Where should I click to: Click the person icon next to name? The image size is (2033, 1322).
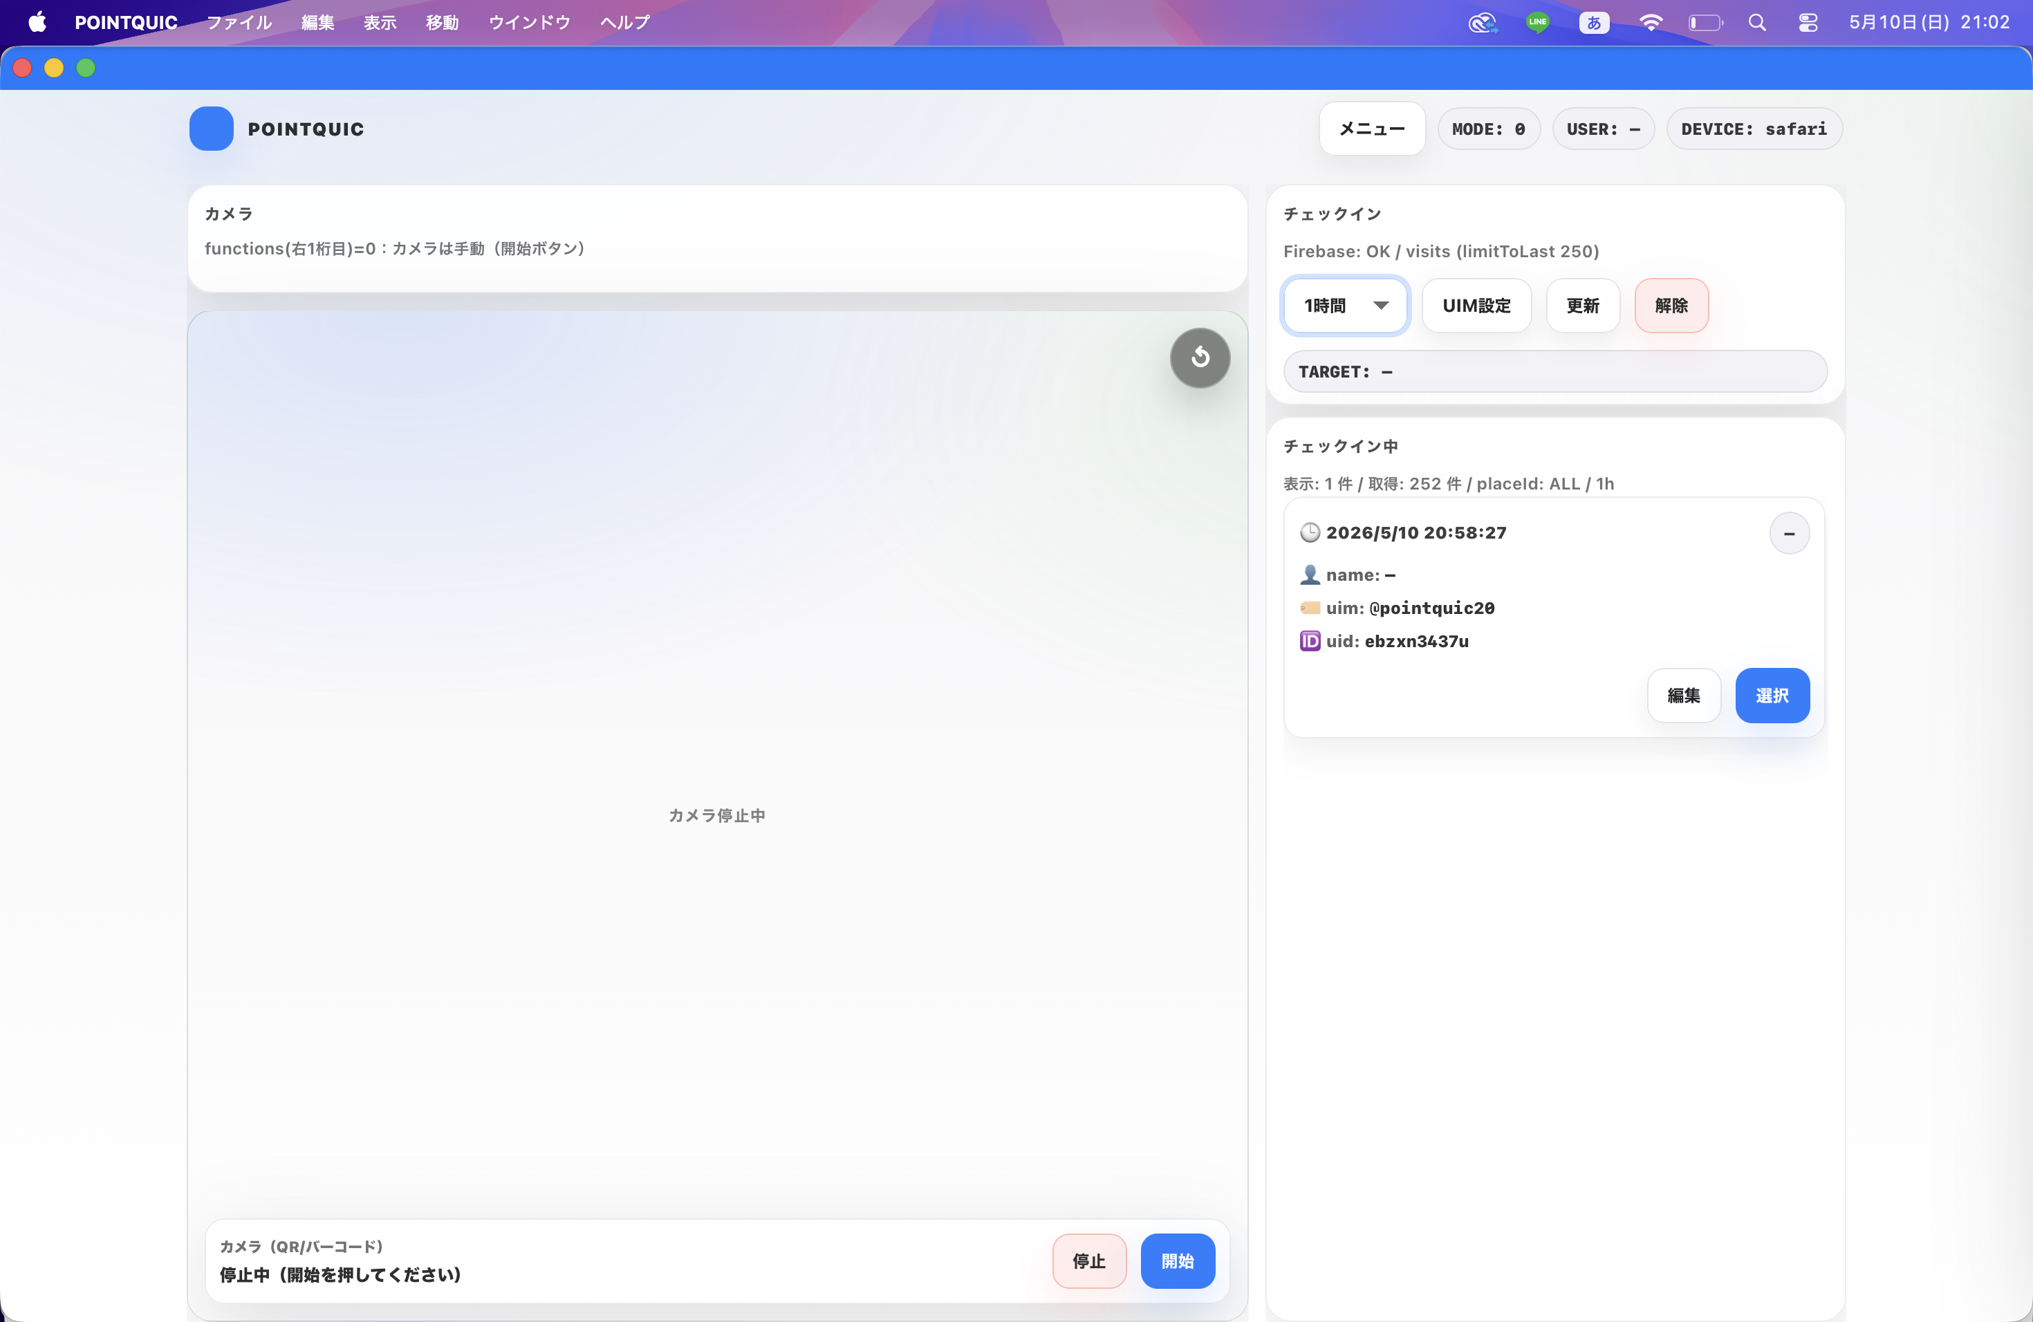tap(1310, 575)
